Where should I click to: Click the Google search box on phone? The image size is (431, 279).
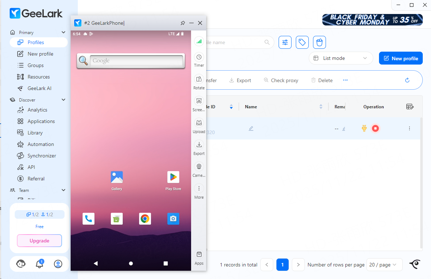(x=136, y=61)
